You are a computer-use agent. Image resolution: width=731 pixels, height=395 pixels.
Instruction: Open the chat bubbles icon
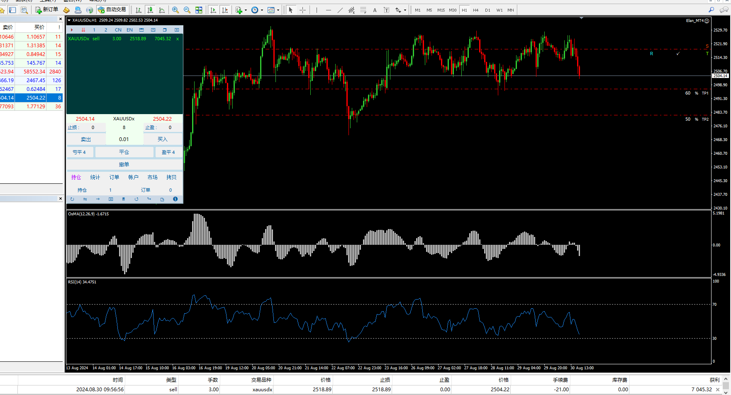724,10
